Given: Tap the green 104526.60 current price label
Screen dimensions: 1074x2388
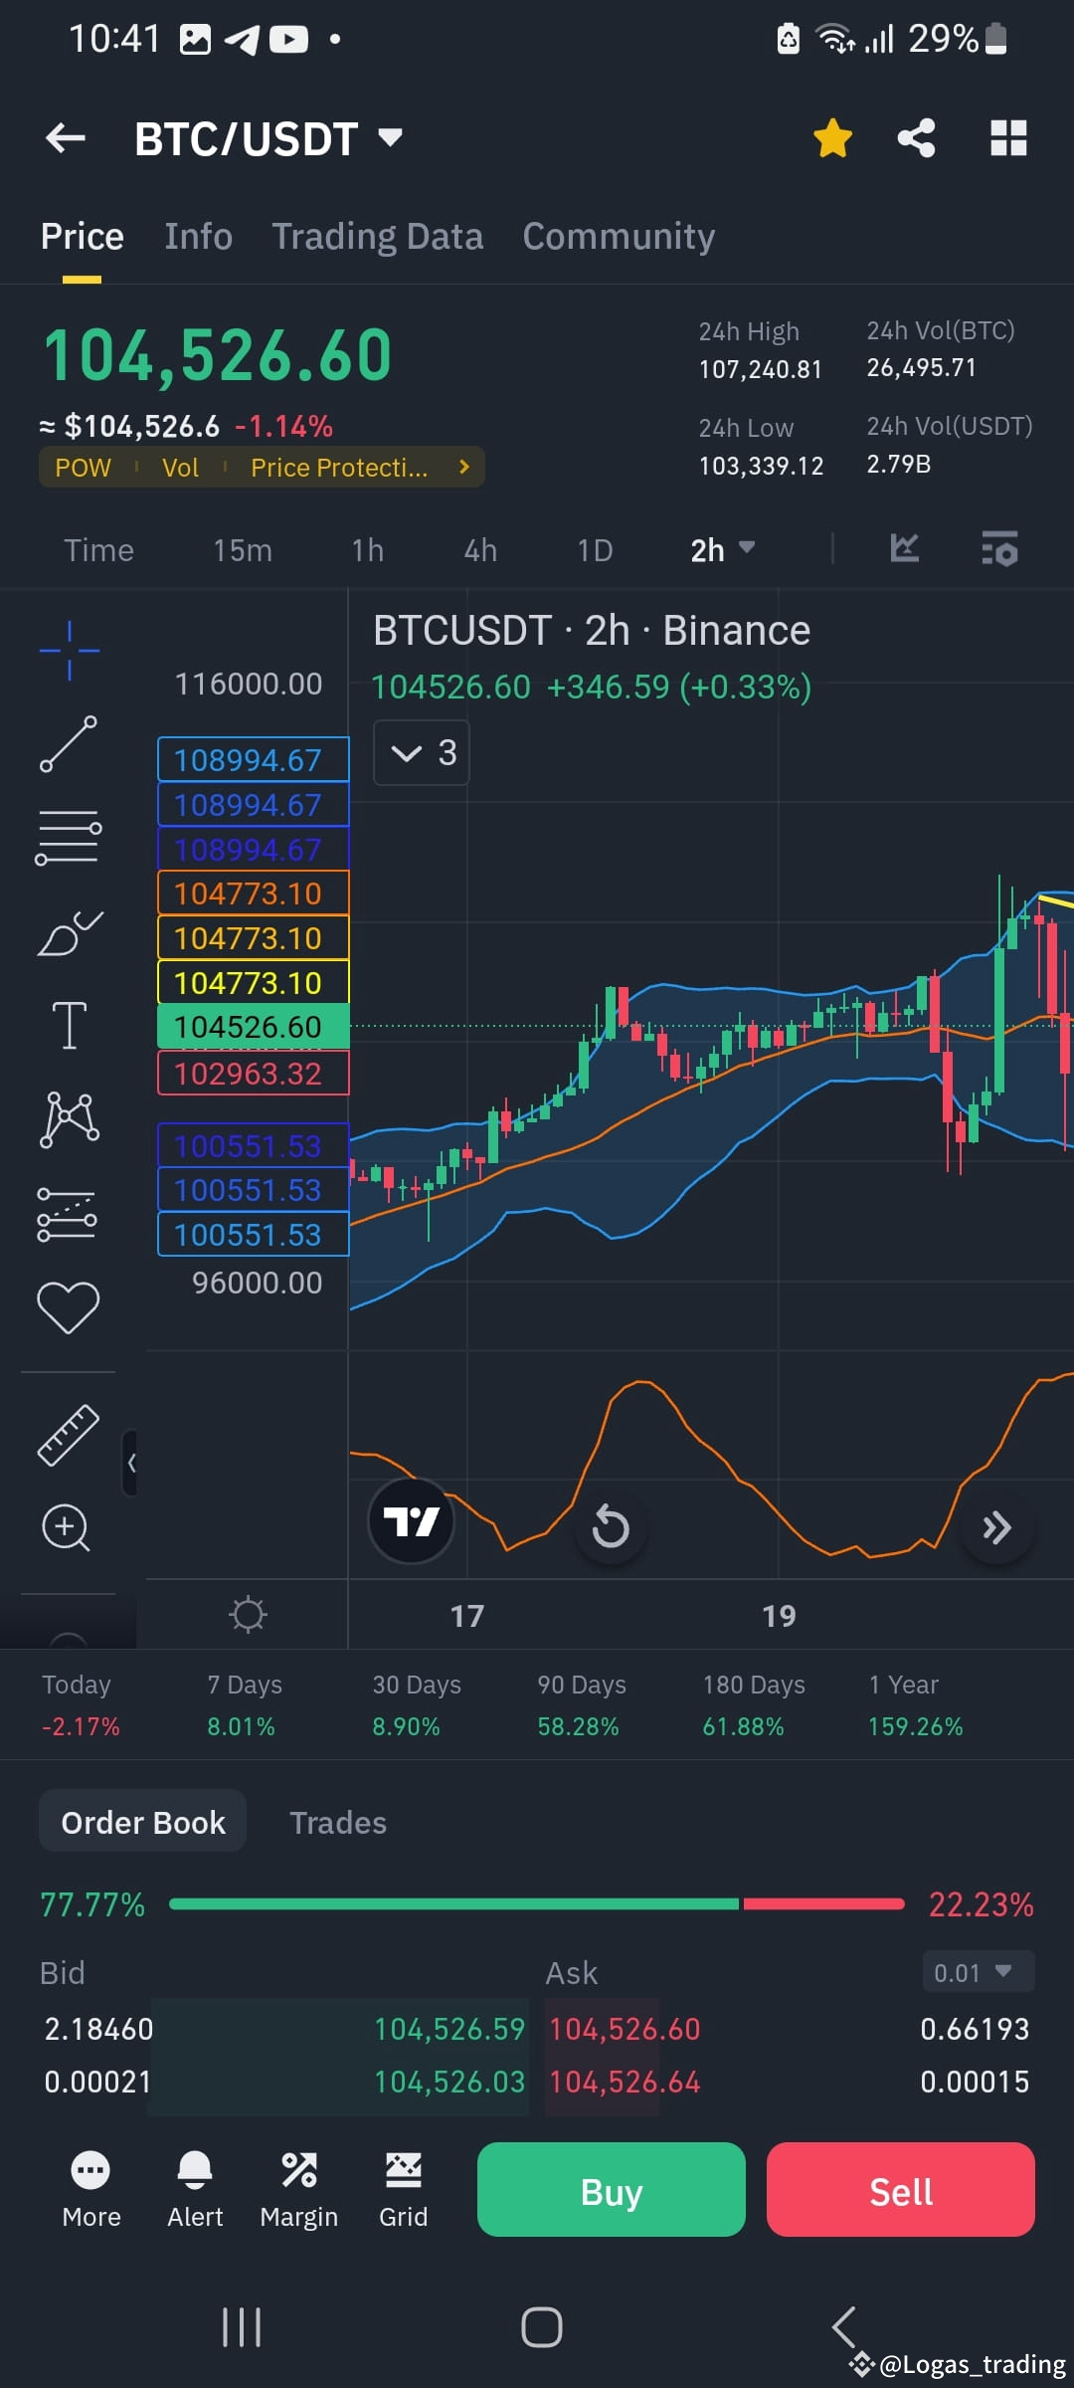Looking at the screenshot, I should coord(254,1026).
